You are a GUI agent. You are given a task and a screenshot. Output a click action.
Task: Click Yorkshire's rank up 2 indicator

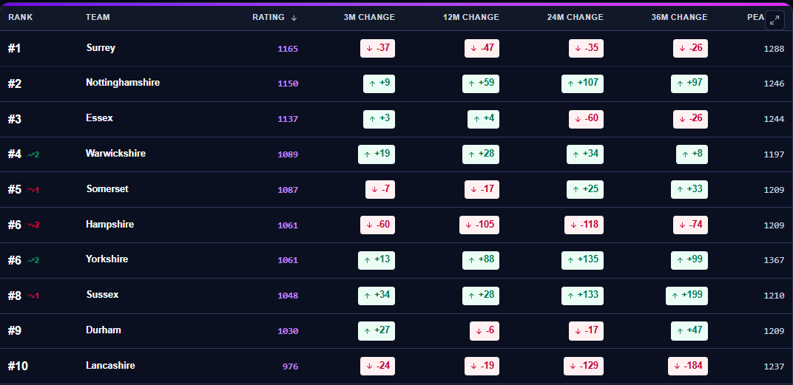point(33,261)
